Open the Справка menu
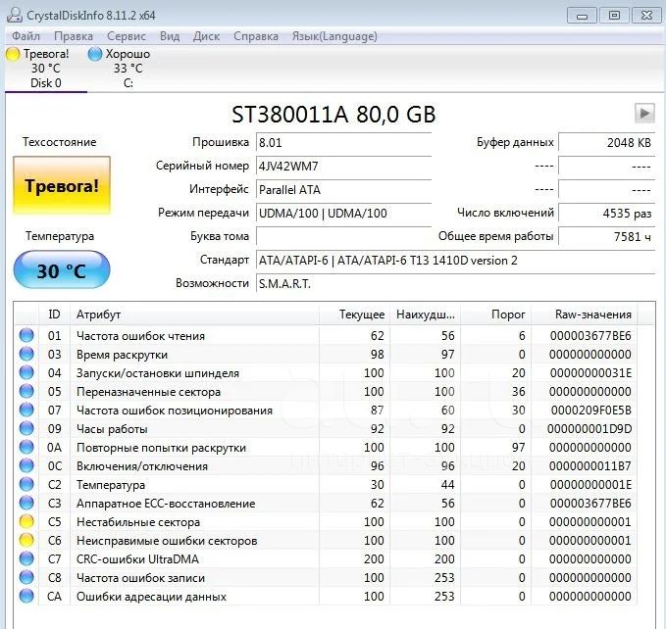The image size is (666, 629). (x=256, y=36)
